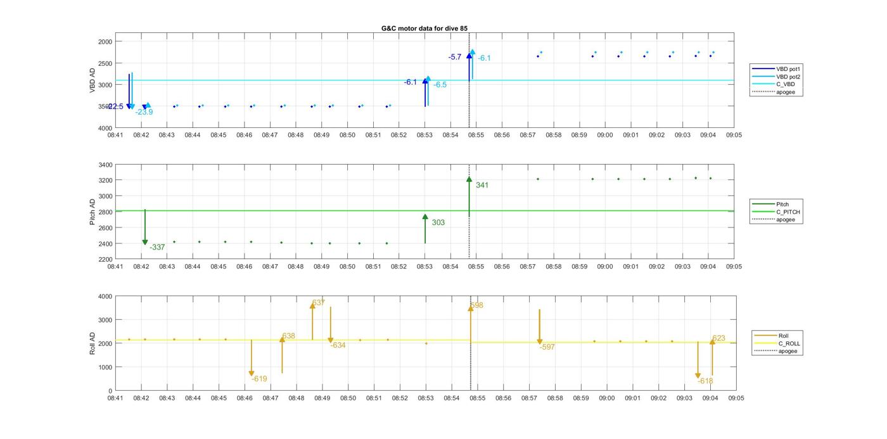The width and height of the screenshot is (887, 439).
Task: Click the cyan "-6.1" data label
Action: [484, 58]
